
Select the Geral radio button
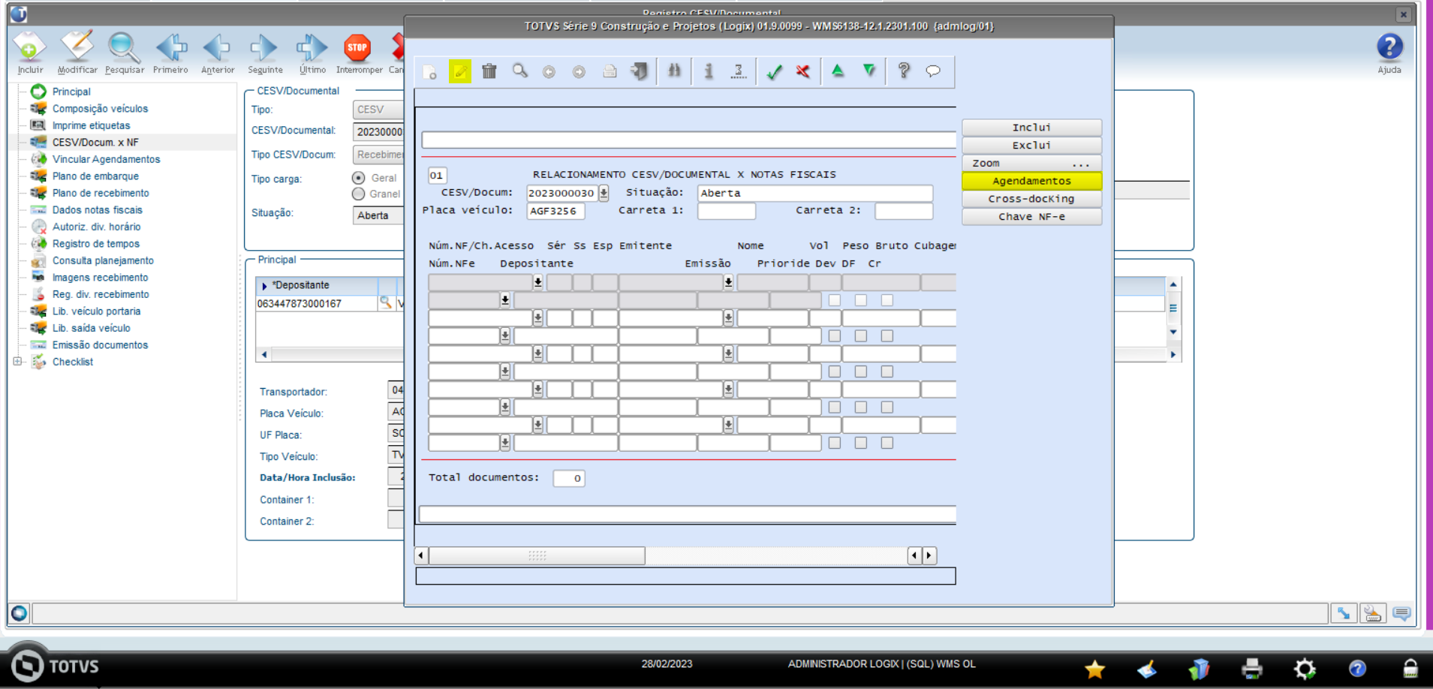358,178
